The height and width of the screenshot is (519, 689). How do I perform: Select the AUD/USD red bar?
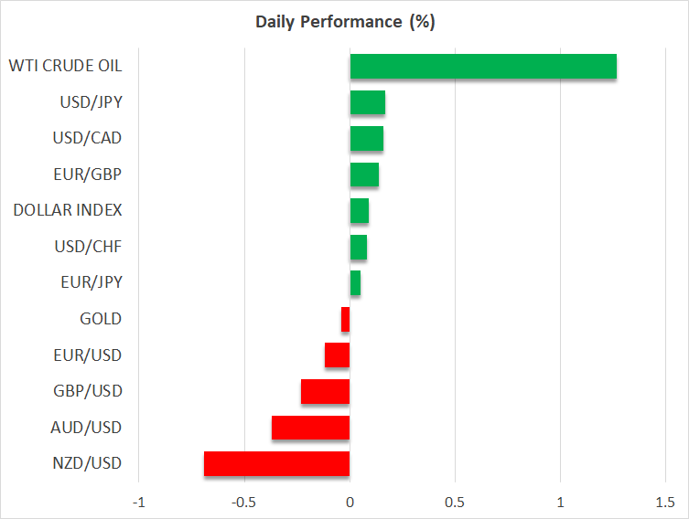tap(310, 427)
